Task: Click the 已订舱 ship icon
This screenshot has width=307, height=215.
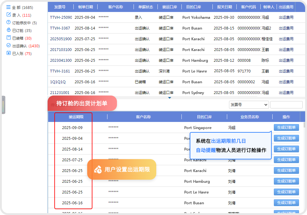Action: pos(9,30)
